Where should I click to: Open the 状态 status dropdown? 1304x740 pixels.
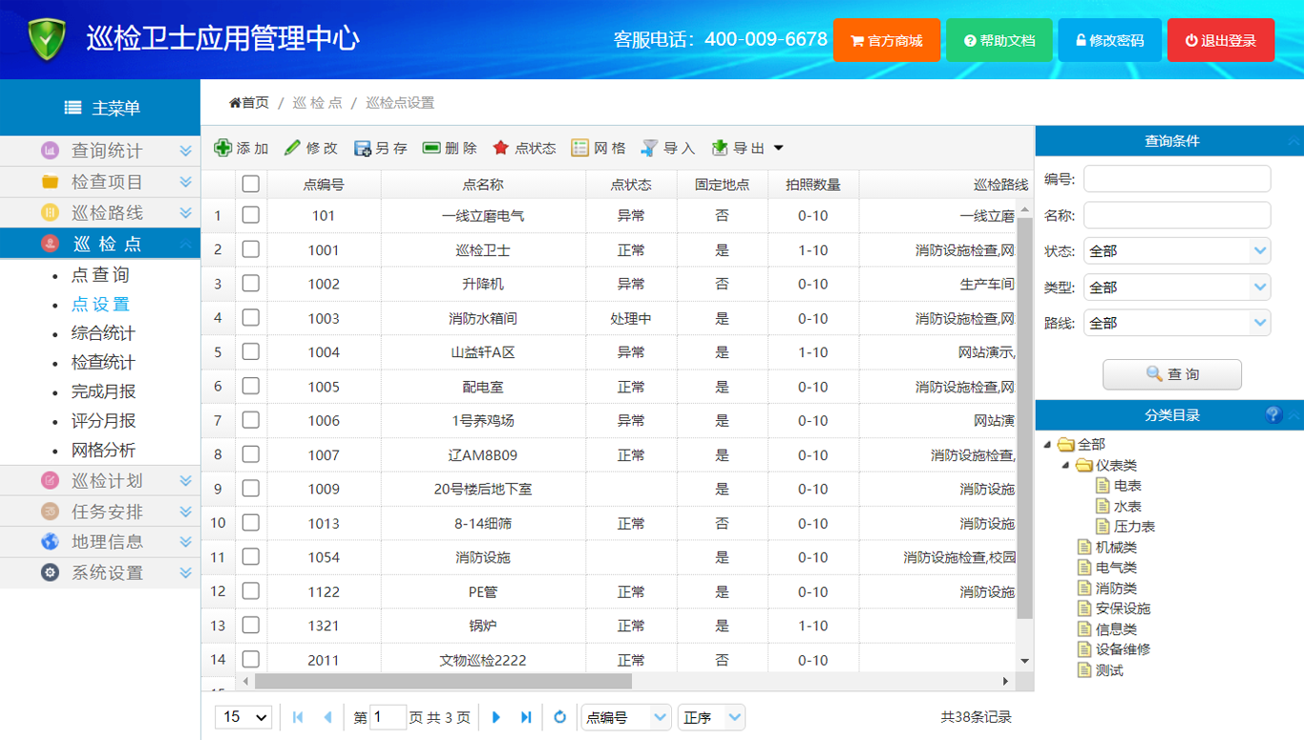pyautogui.click(x=1259, y=251)
